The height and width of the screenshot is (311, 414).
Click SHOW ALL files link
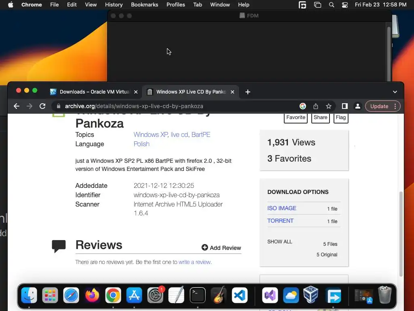tap(280, 242)
